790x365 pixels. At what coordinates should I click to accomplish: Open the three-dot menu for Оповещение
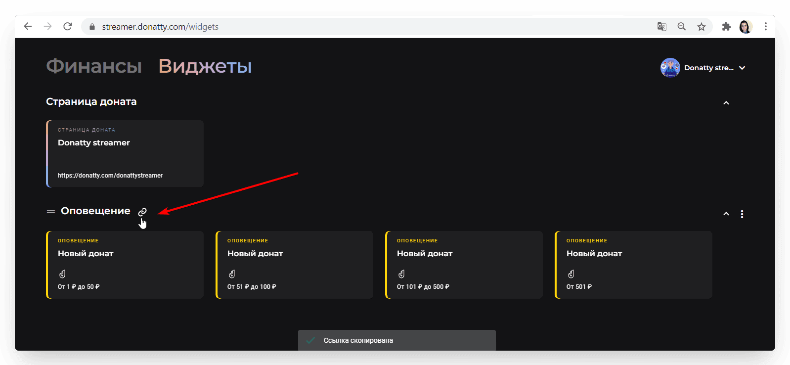point(742,214)
